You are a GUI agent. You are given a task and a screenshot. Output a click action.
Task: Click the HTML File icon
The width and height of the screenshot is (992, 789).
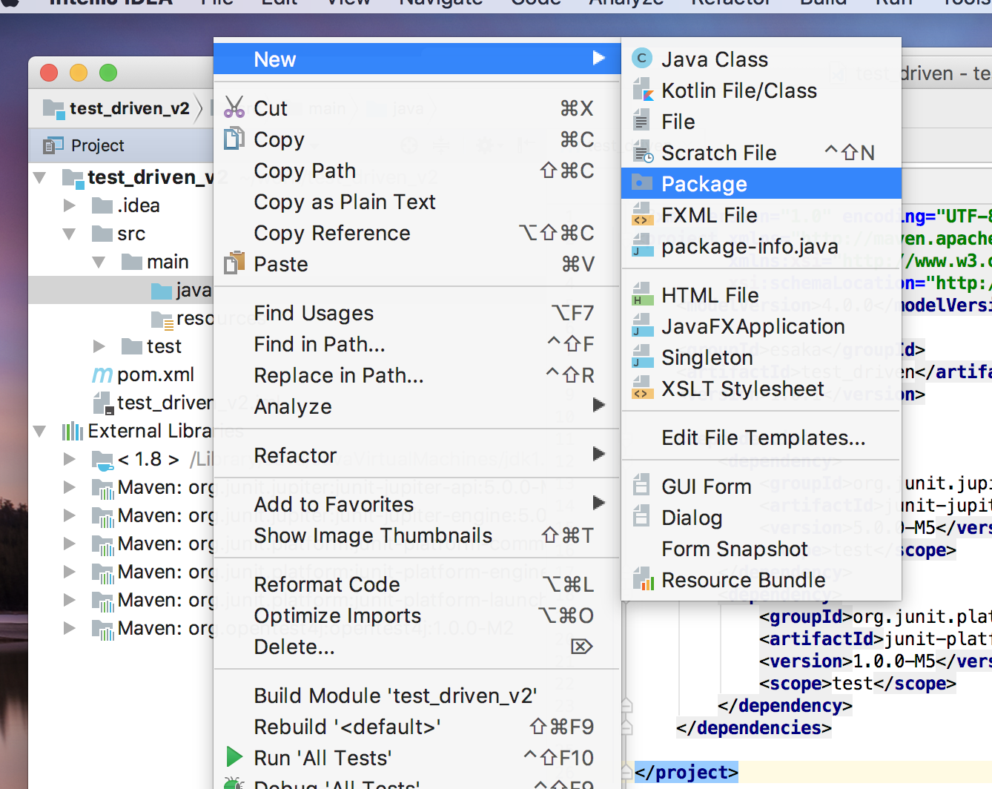click(642, 295)
